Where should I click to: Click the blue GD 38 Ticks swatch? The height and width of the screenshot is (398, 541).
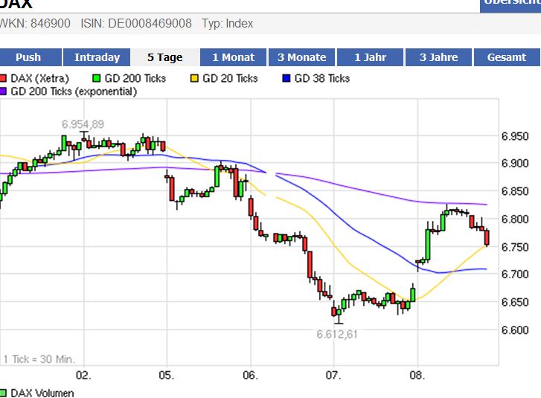coord(286,78)
